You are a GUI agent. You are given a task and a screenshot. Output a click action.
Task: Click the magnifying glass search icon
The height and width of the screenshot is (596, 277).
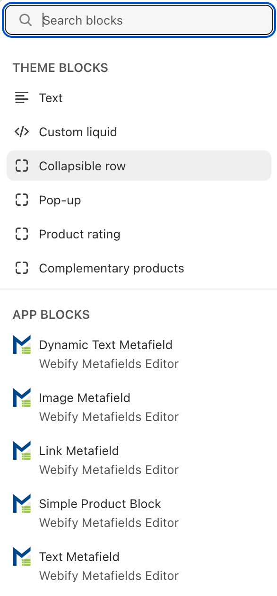click(25, 20)
